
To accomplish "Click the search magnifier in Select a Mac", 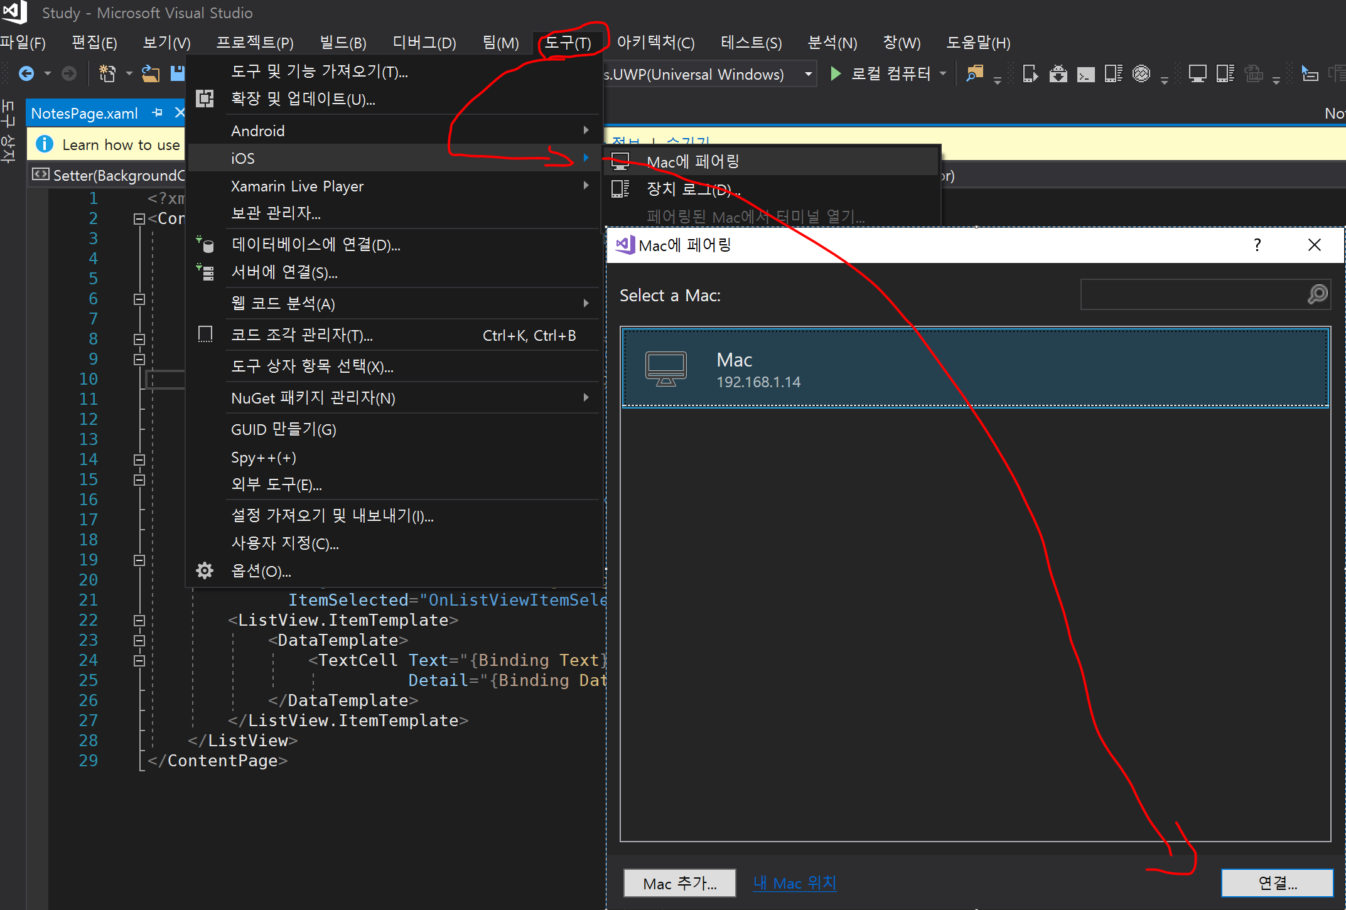I will coord(1317,294).
